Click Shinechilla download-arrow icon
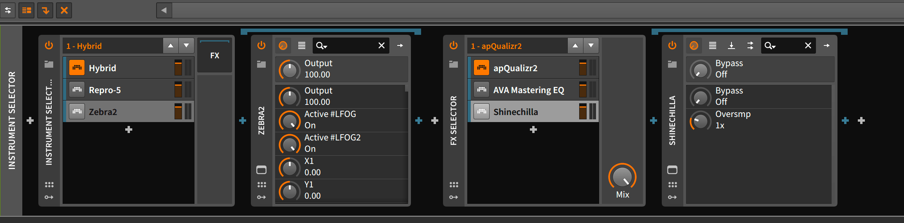This screenshot has width=904, height=223. point(731,46)
